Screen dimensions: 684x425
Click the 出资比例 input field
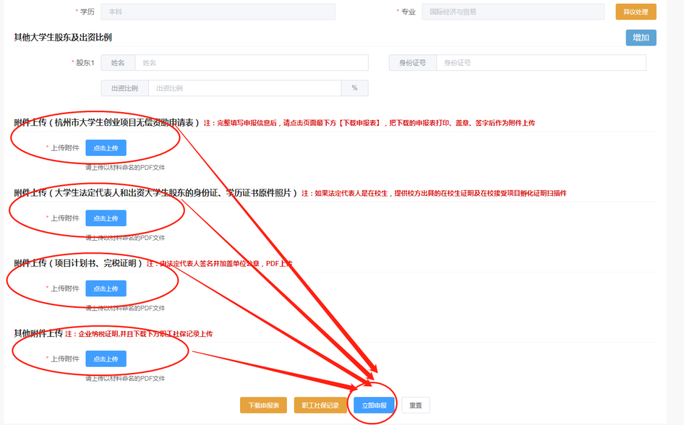coord(244,88)
